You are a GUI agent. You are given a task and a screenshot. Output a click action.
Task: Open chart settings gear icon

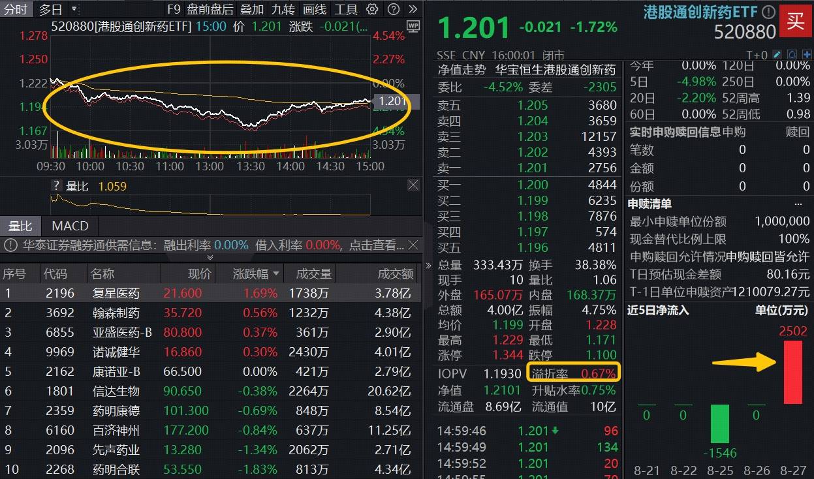pyautogui.click(x=372, y=9)
